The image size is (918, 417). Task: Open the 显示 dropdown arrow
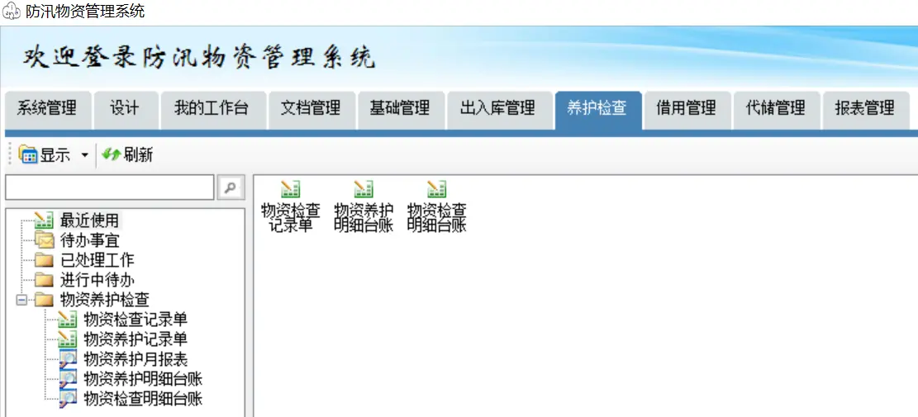click(x=84, y=155)
